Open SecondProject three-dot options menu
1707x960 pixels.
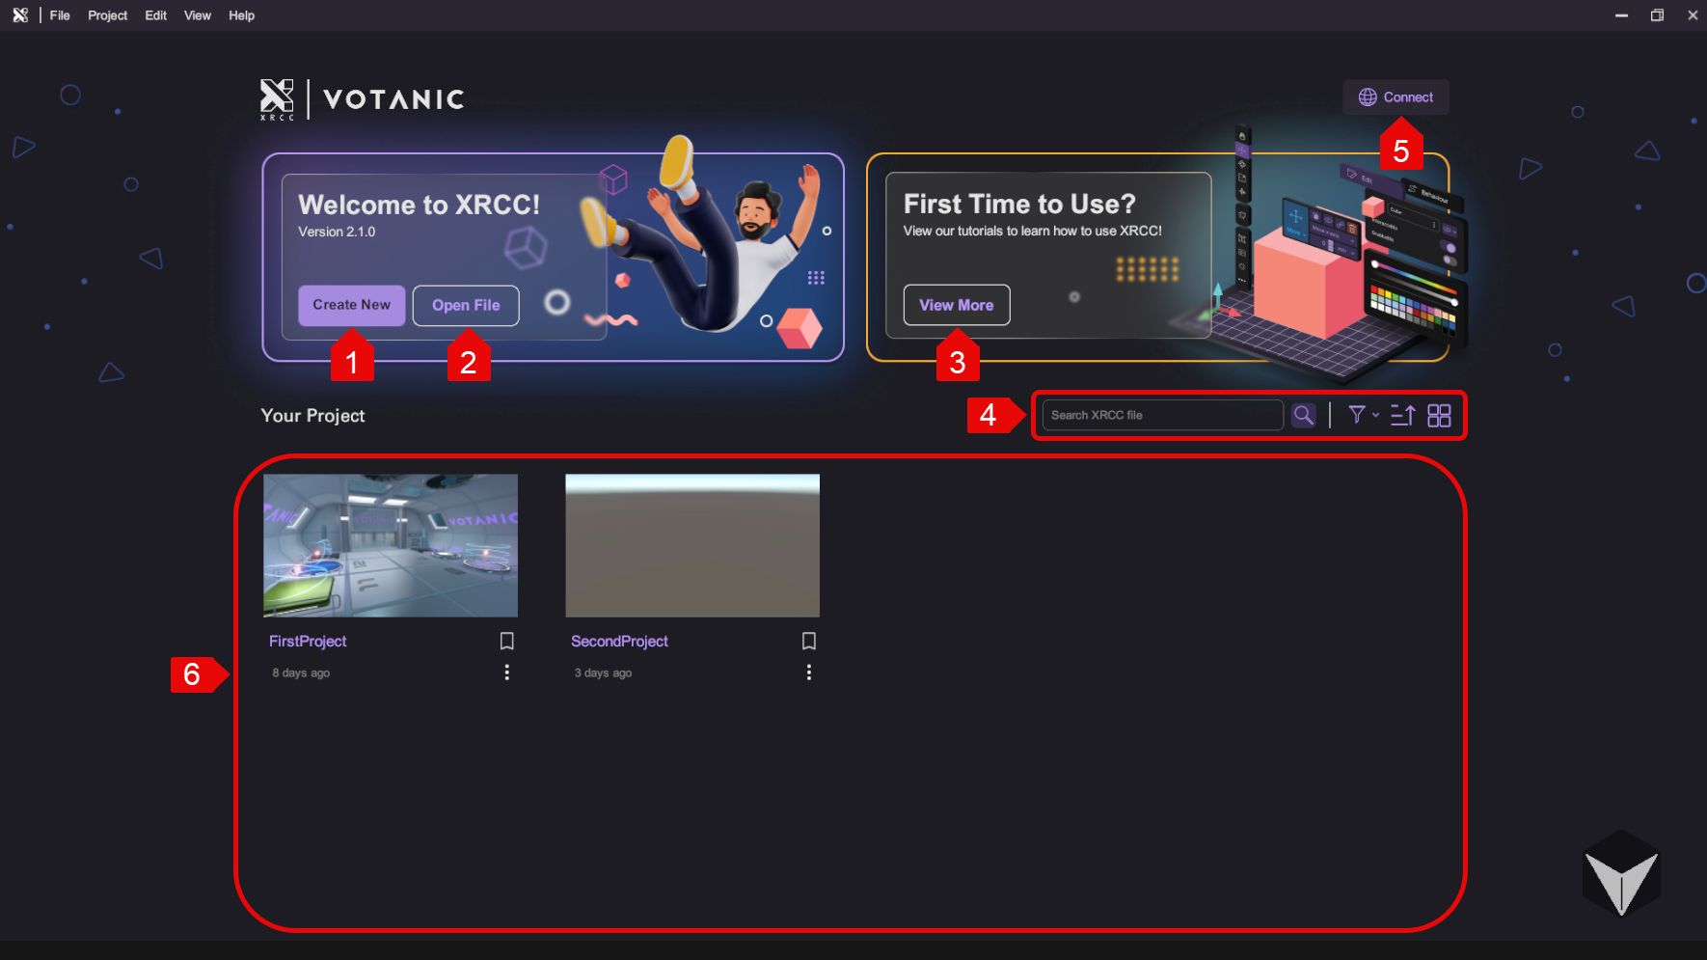808,672
